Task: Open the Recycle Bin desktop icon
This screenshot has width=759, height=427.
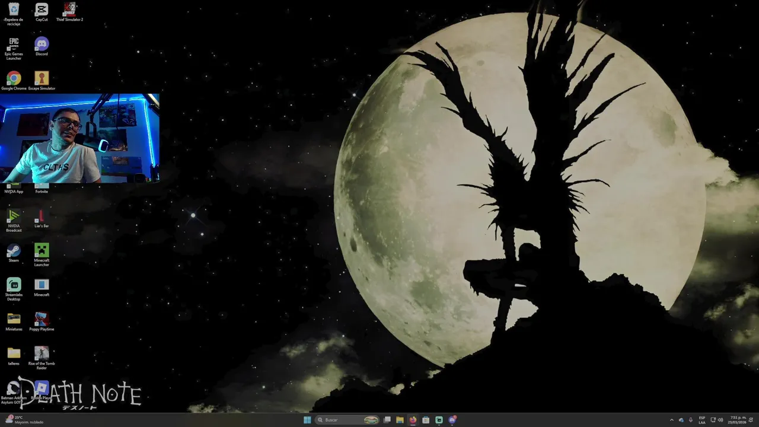Action: 14,14
